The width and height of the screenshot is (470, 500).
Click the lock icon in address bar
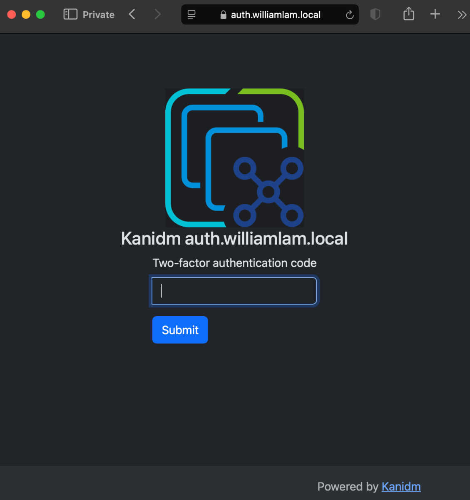(223, 15)
